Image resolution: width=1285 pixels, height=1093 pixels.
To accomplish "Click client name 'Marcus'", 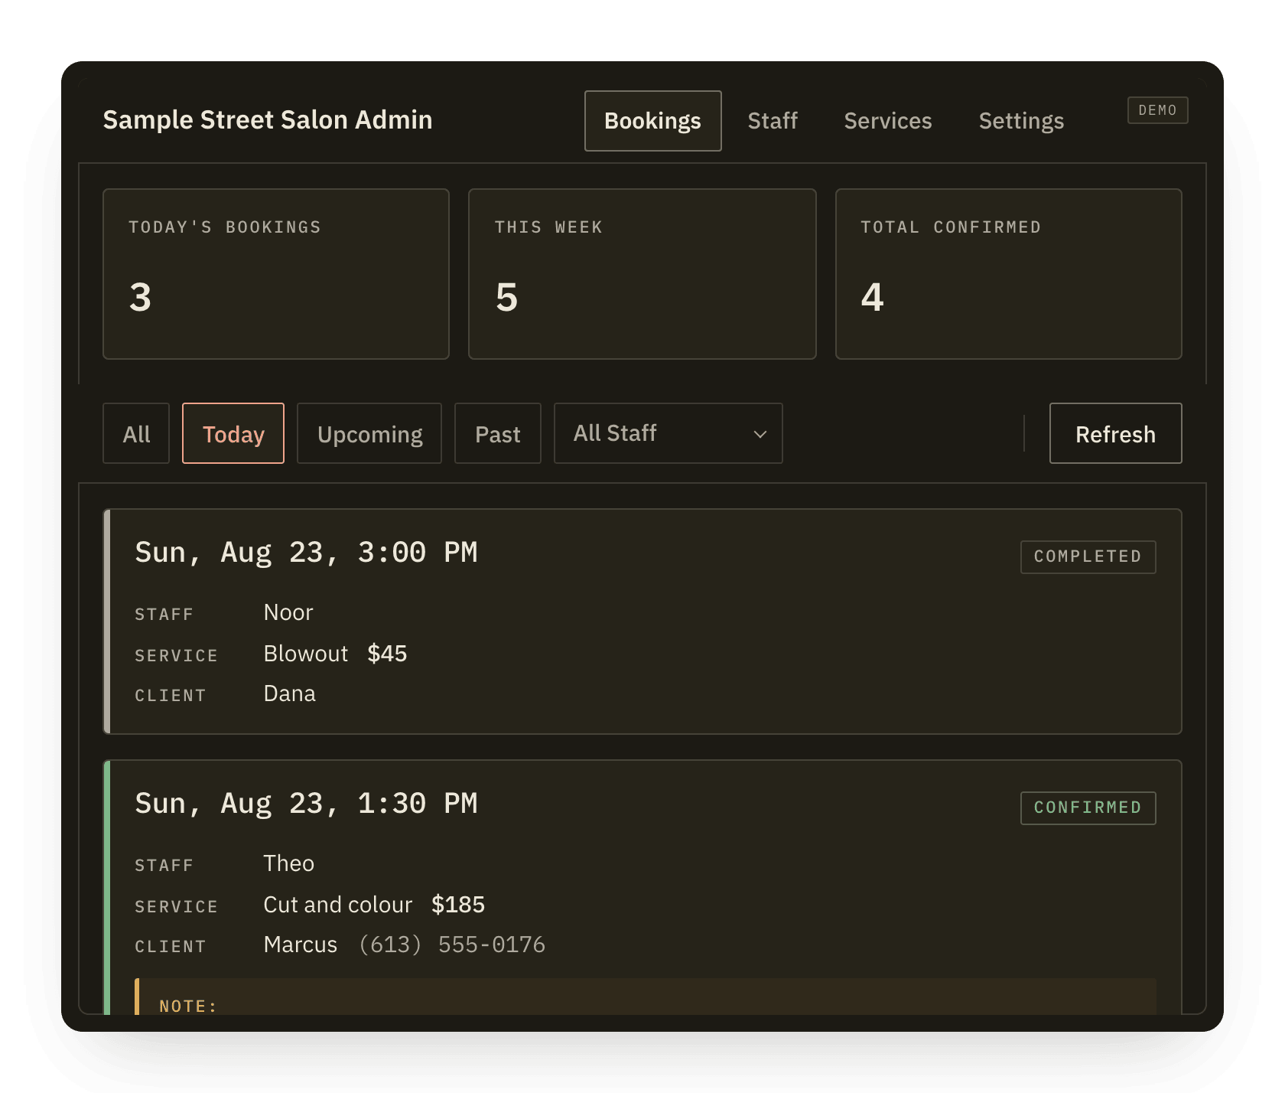I will pos(301,945).
